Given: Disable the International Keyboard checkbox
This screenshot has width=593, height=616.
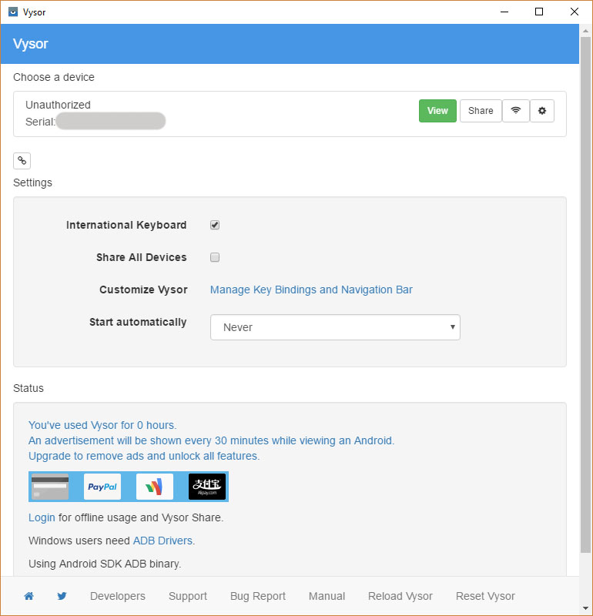Looking at the screenshot, I should (215, 226).
